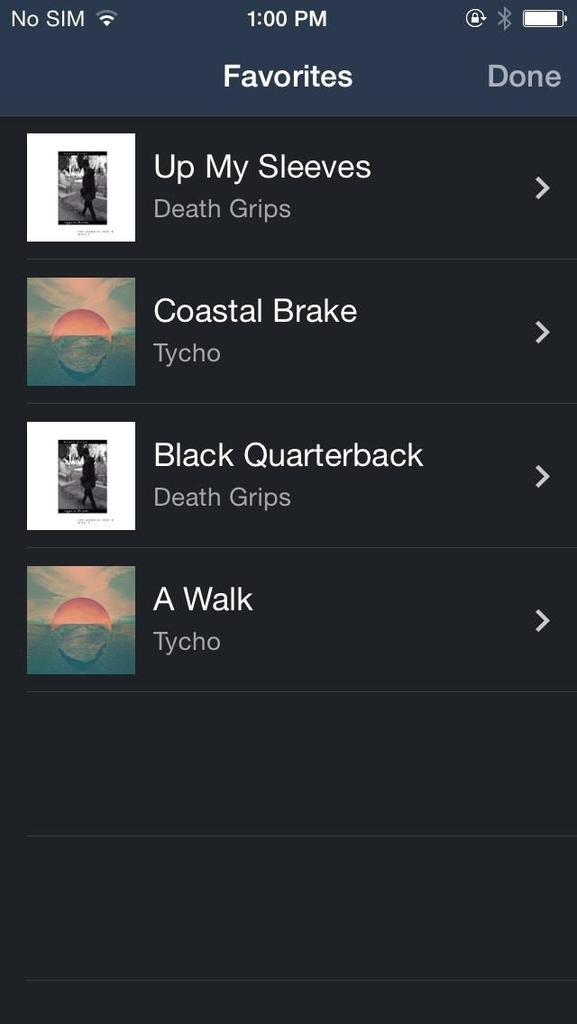Viewport: 577px width, 1024px height.
Task: Open Coastal Brake details via chevron
Action: (542, 332)
